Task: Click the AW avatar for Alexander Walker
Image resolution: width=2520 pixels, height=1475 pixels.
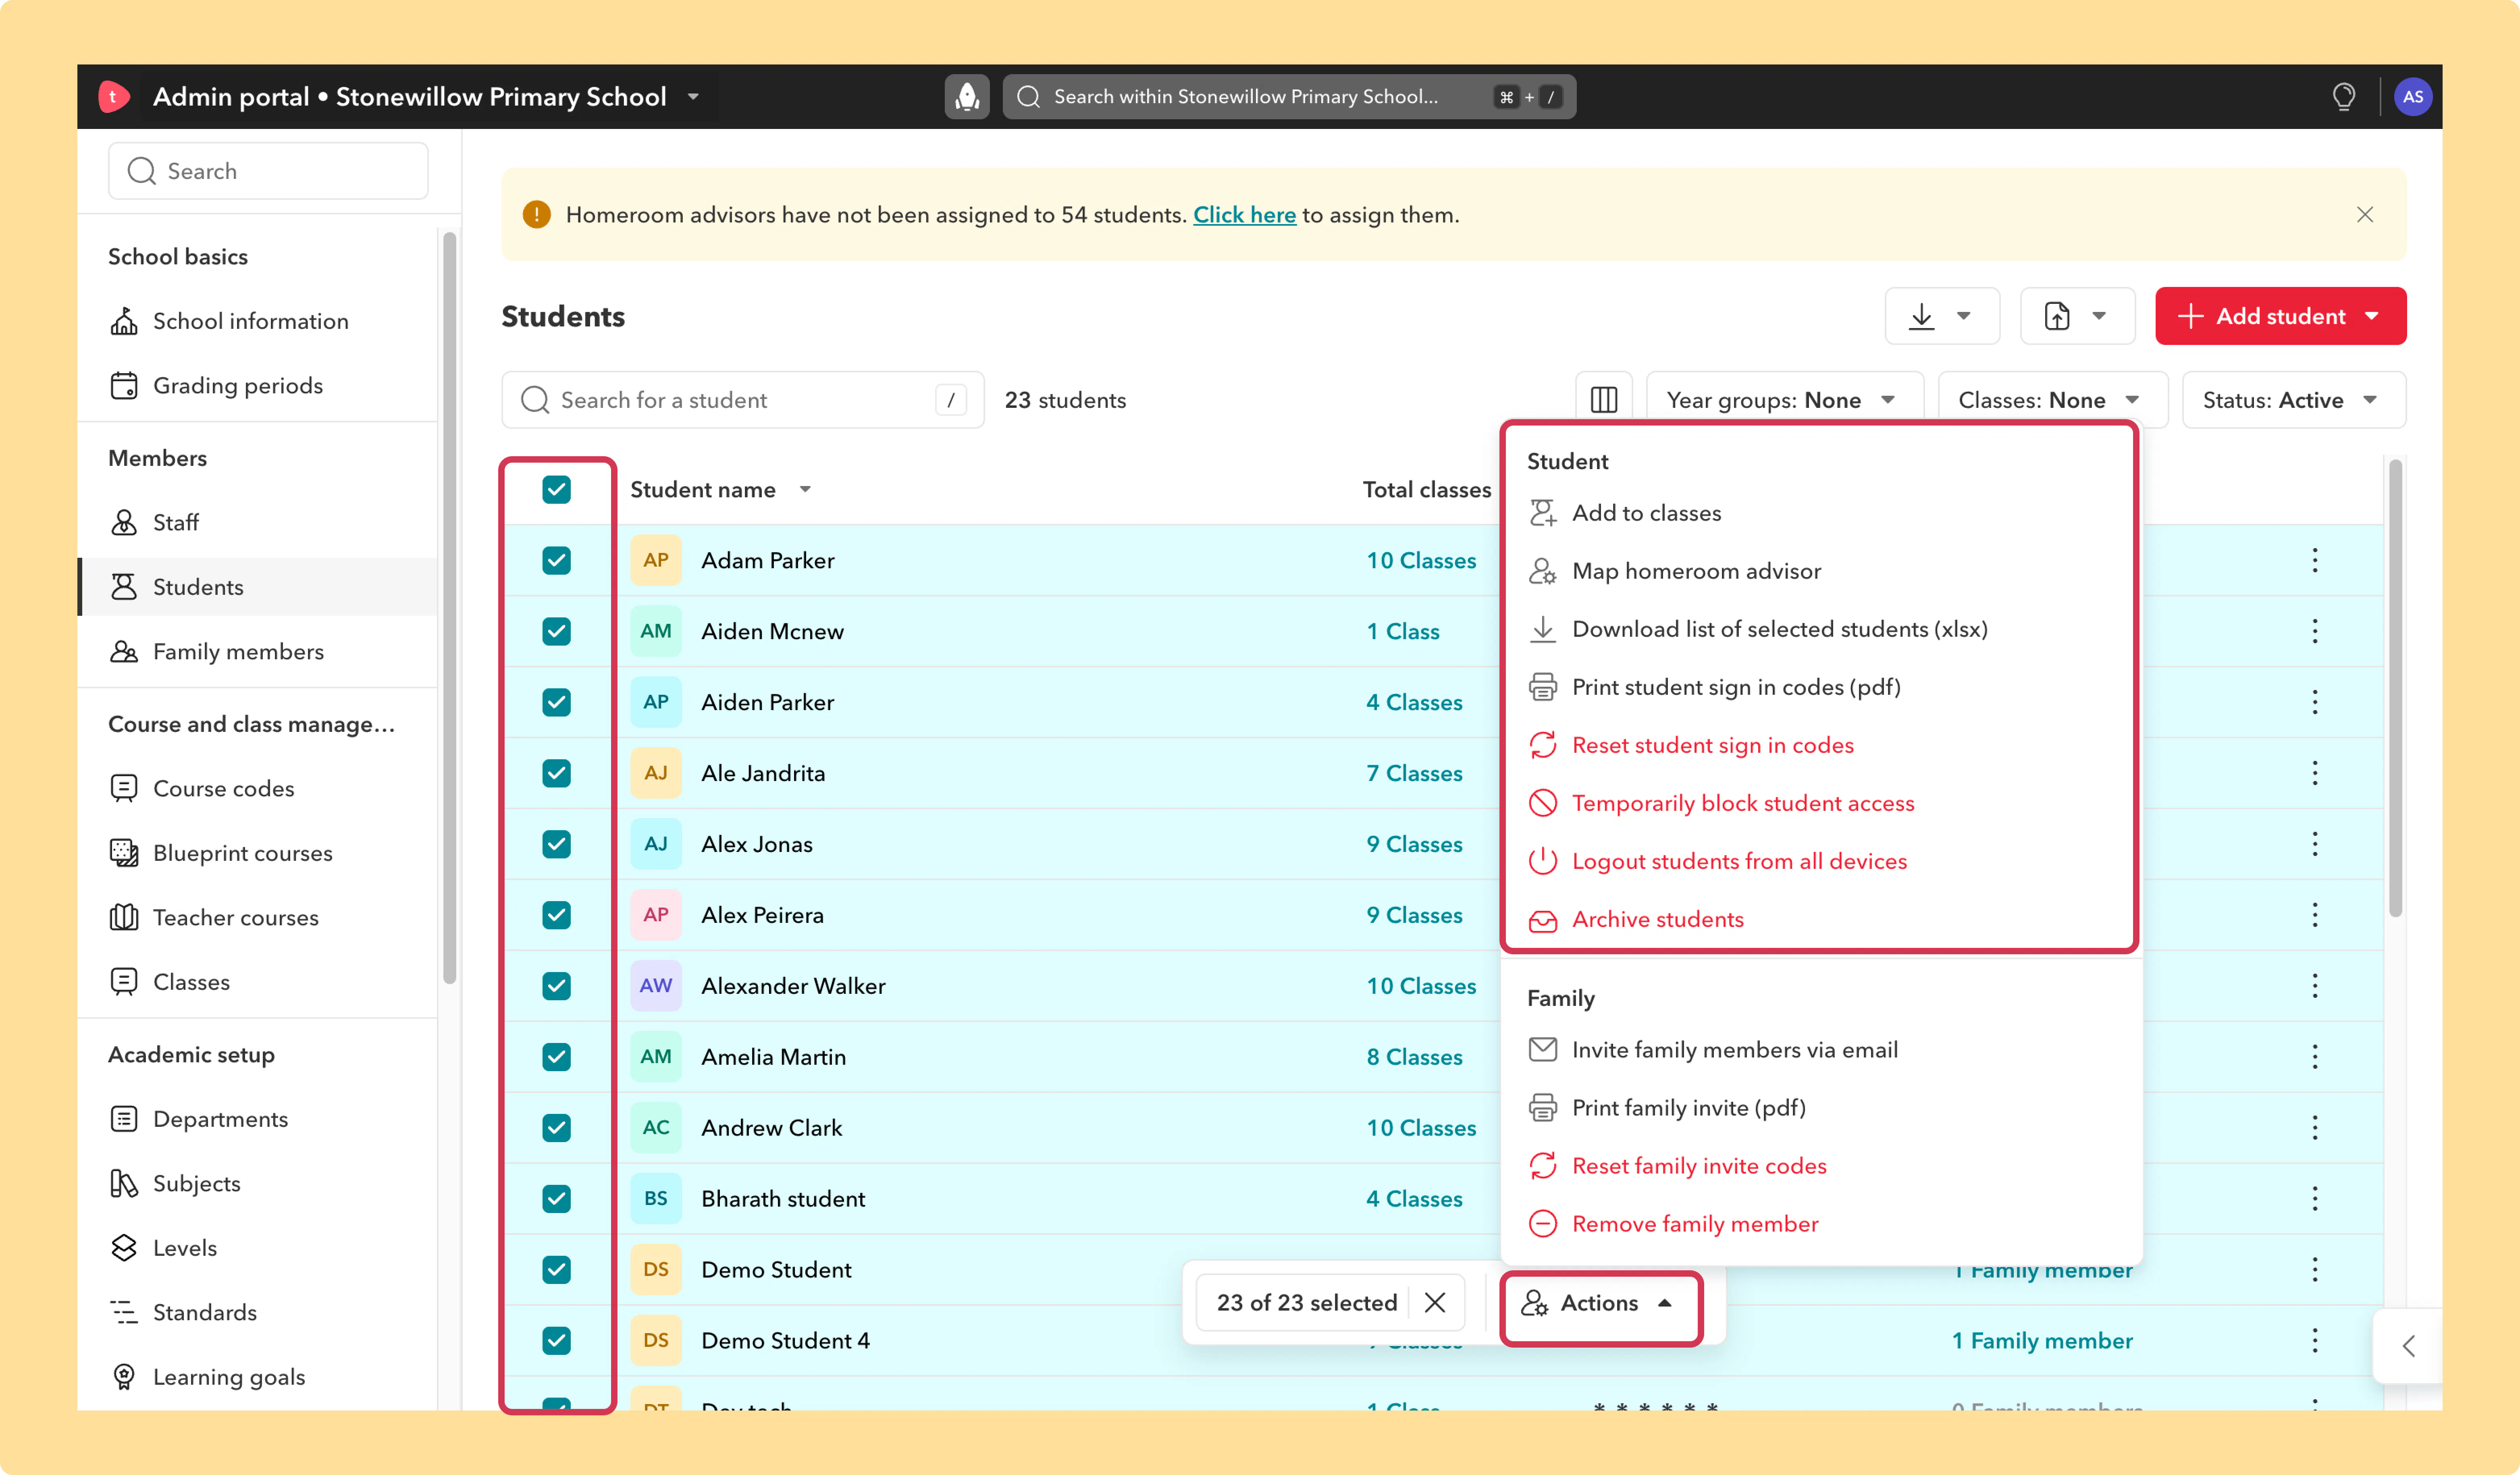Action: [656, 986]
